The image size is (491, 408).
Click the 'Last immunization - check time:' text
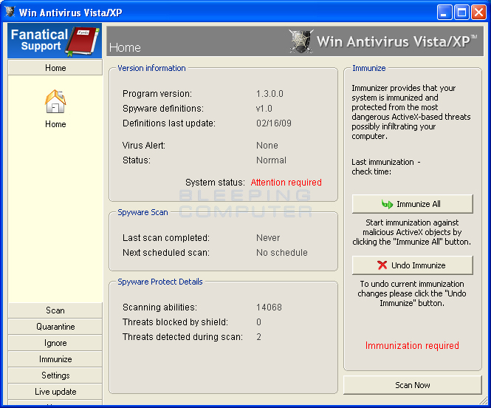385,167
